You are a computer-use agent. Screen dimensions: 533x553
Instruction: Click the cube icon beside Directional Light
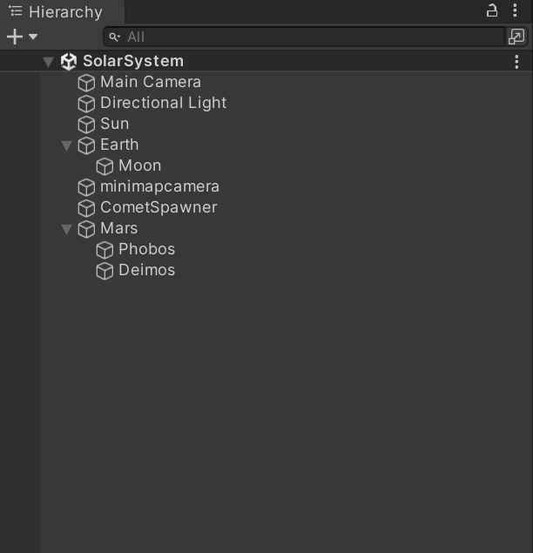click(86, 104)
